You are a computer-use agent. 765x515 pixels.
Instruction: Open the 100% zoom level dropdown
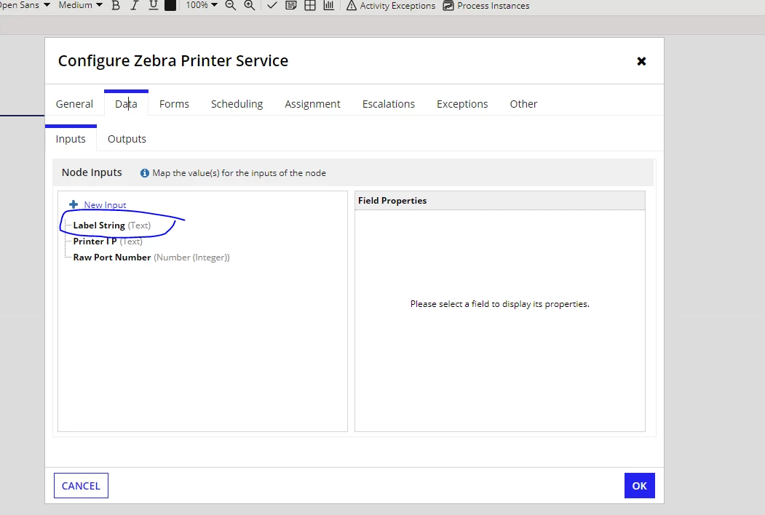202,5
